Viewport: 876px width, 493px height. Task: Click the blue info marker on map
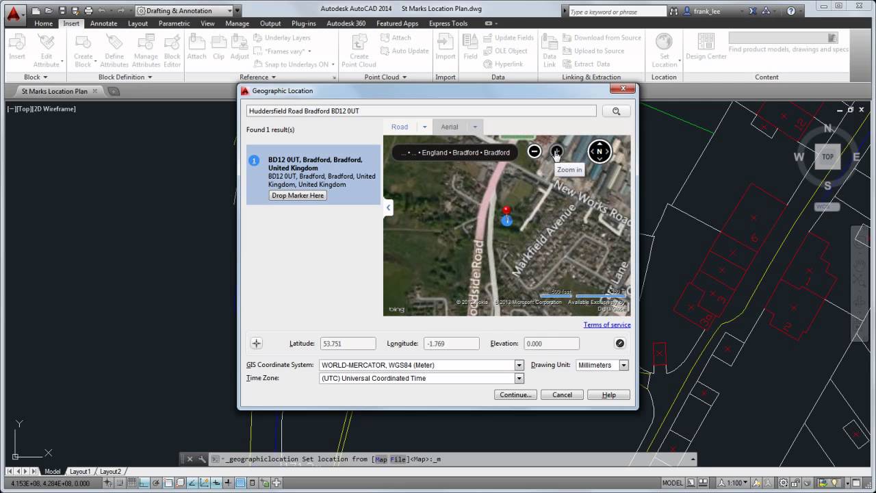[506, 220]
